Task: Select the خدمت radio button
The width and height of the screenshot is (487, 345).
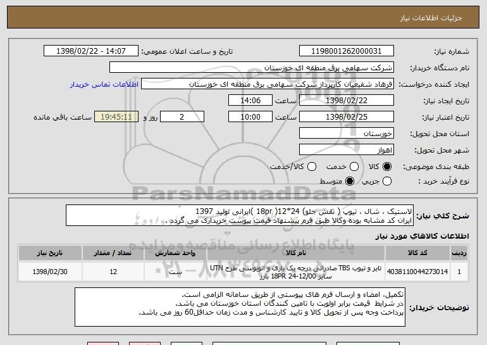Action: [x=354, y=167]
